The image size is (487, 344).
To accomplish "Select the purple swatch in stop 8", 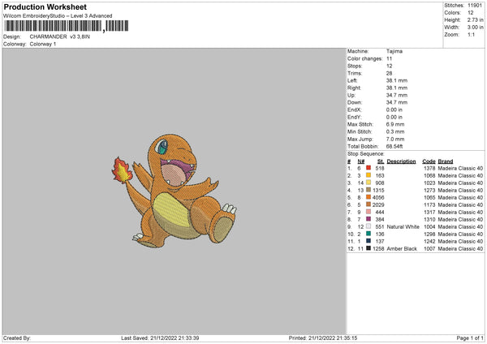I will click(369, 219).
